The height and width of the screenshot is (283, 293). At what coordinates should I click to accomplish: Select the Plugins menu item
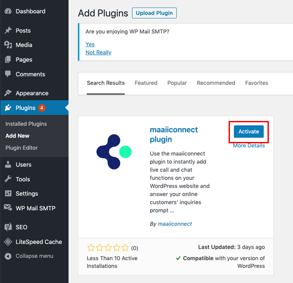34,108
